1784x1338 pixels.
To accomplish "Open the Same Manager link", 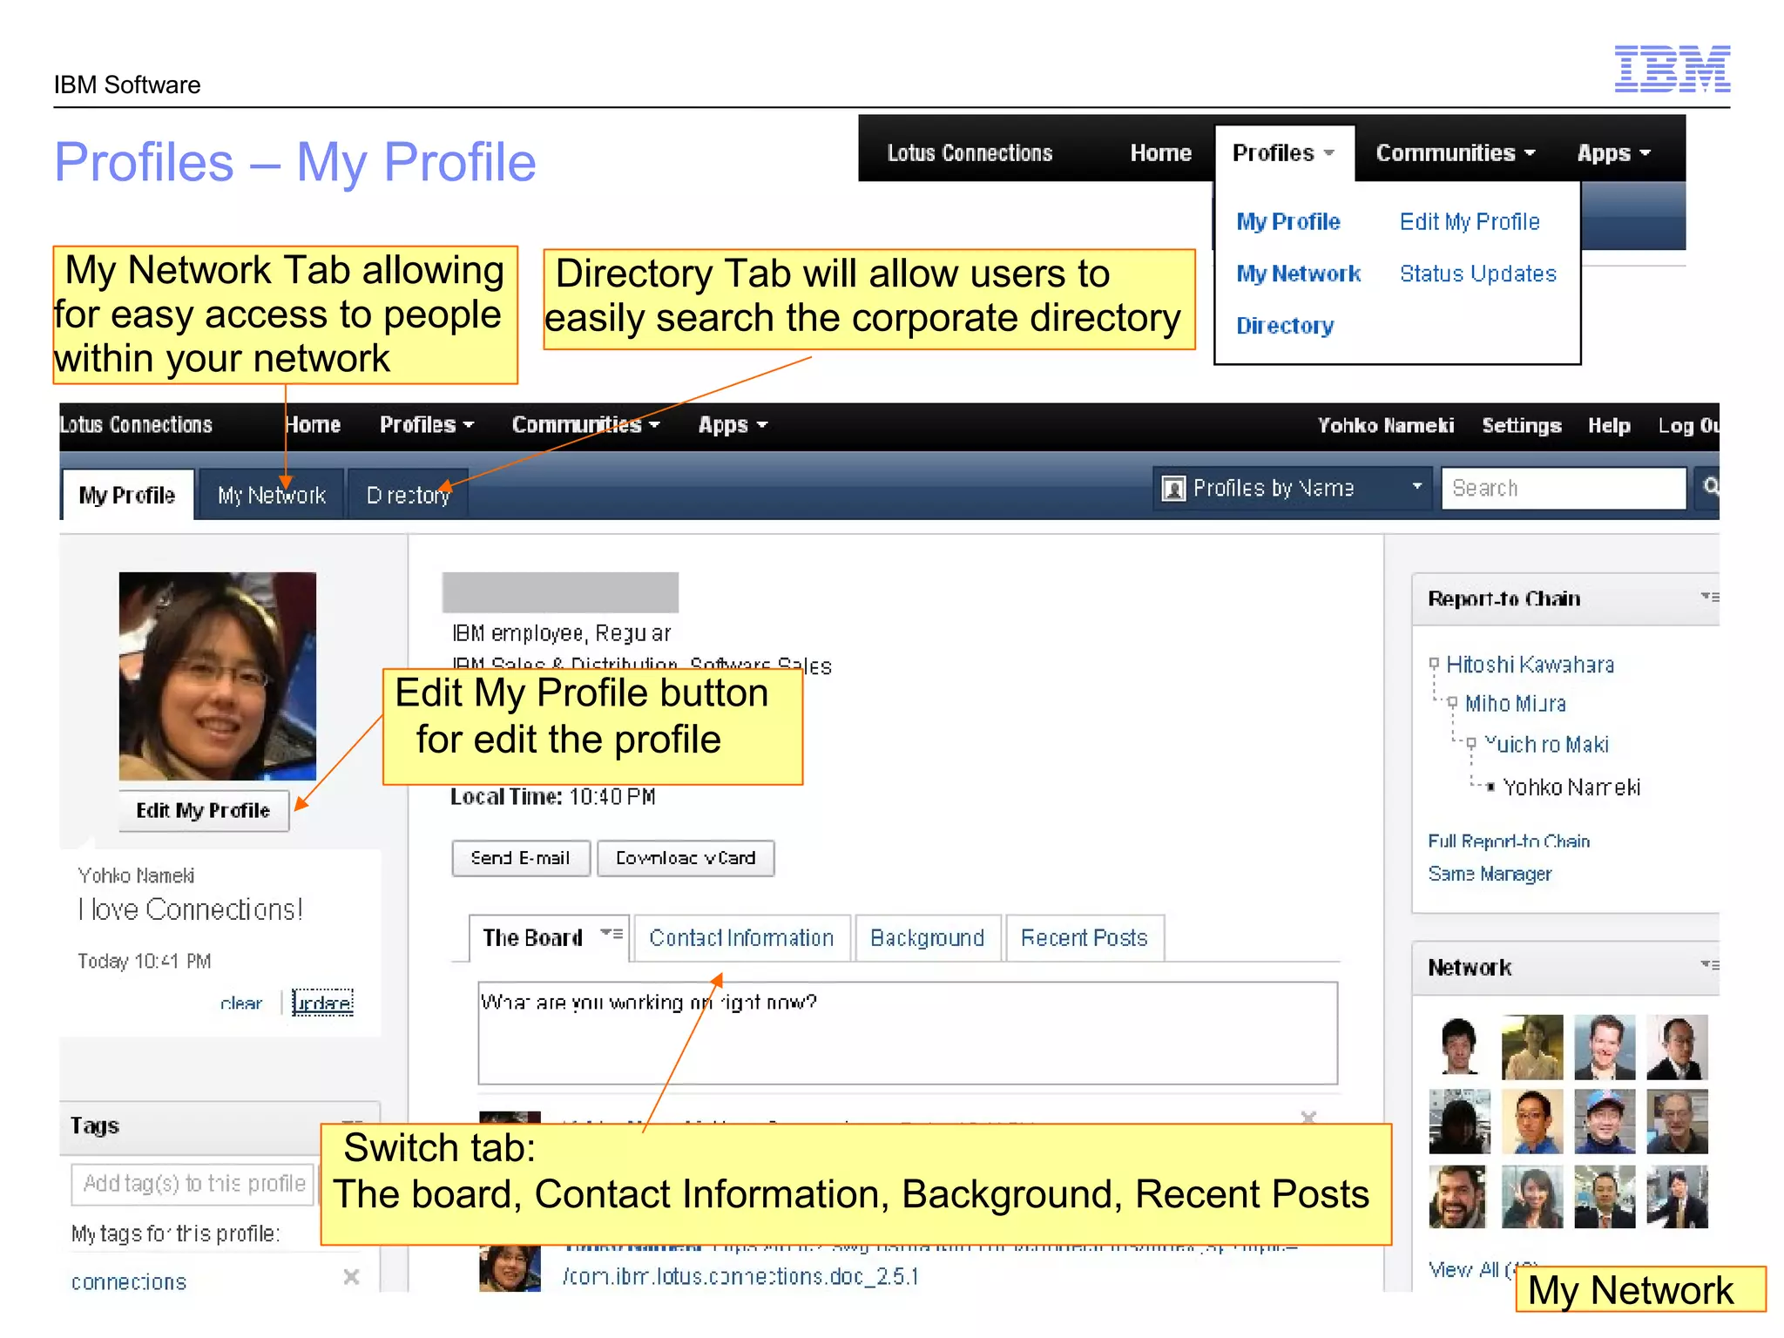I will coord(1490,873).
